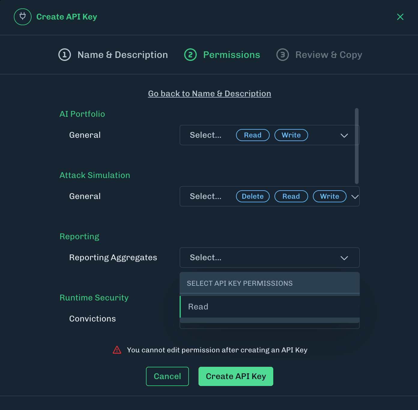Click Write chip in Attack Simulation General
418x410 pixels.
coord(330,196)
